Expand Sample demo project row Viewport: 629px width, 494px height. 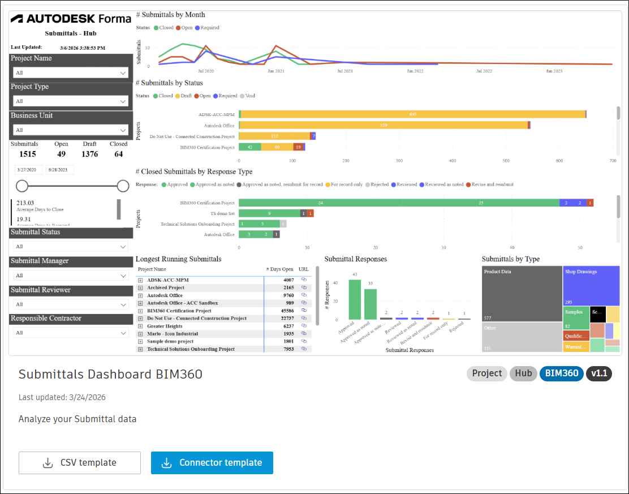pyautogui.click(x=140, y=342)
